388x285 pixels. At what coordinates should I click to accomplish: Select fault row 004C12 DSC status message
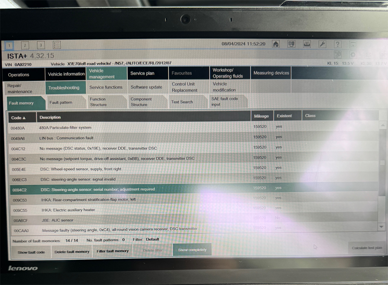click(194, 148)
